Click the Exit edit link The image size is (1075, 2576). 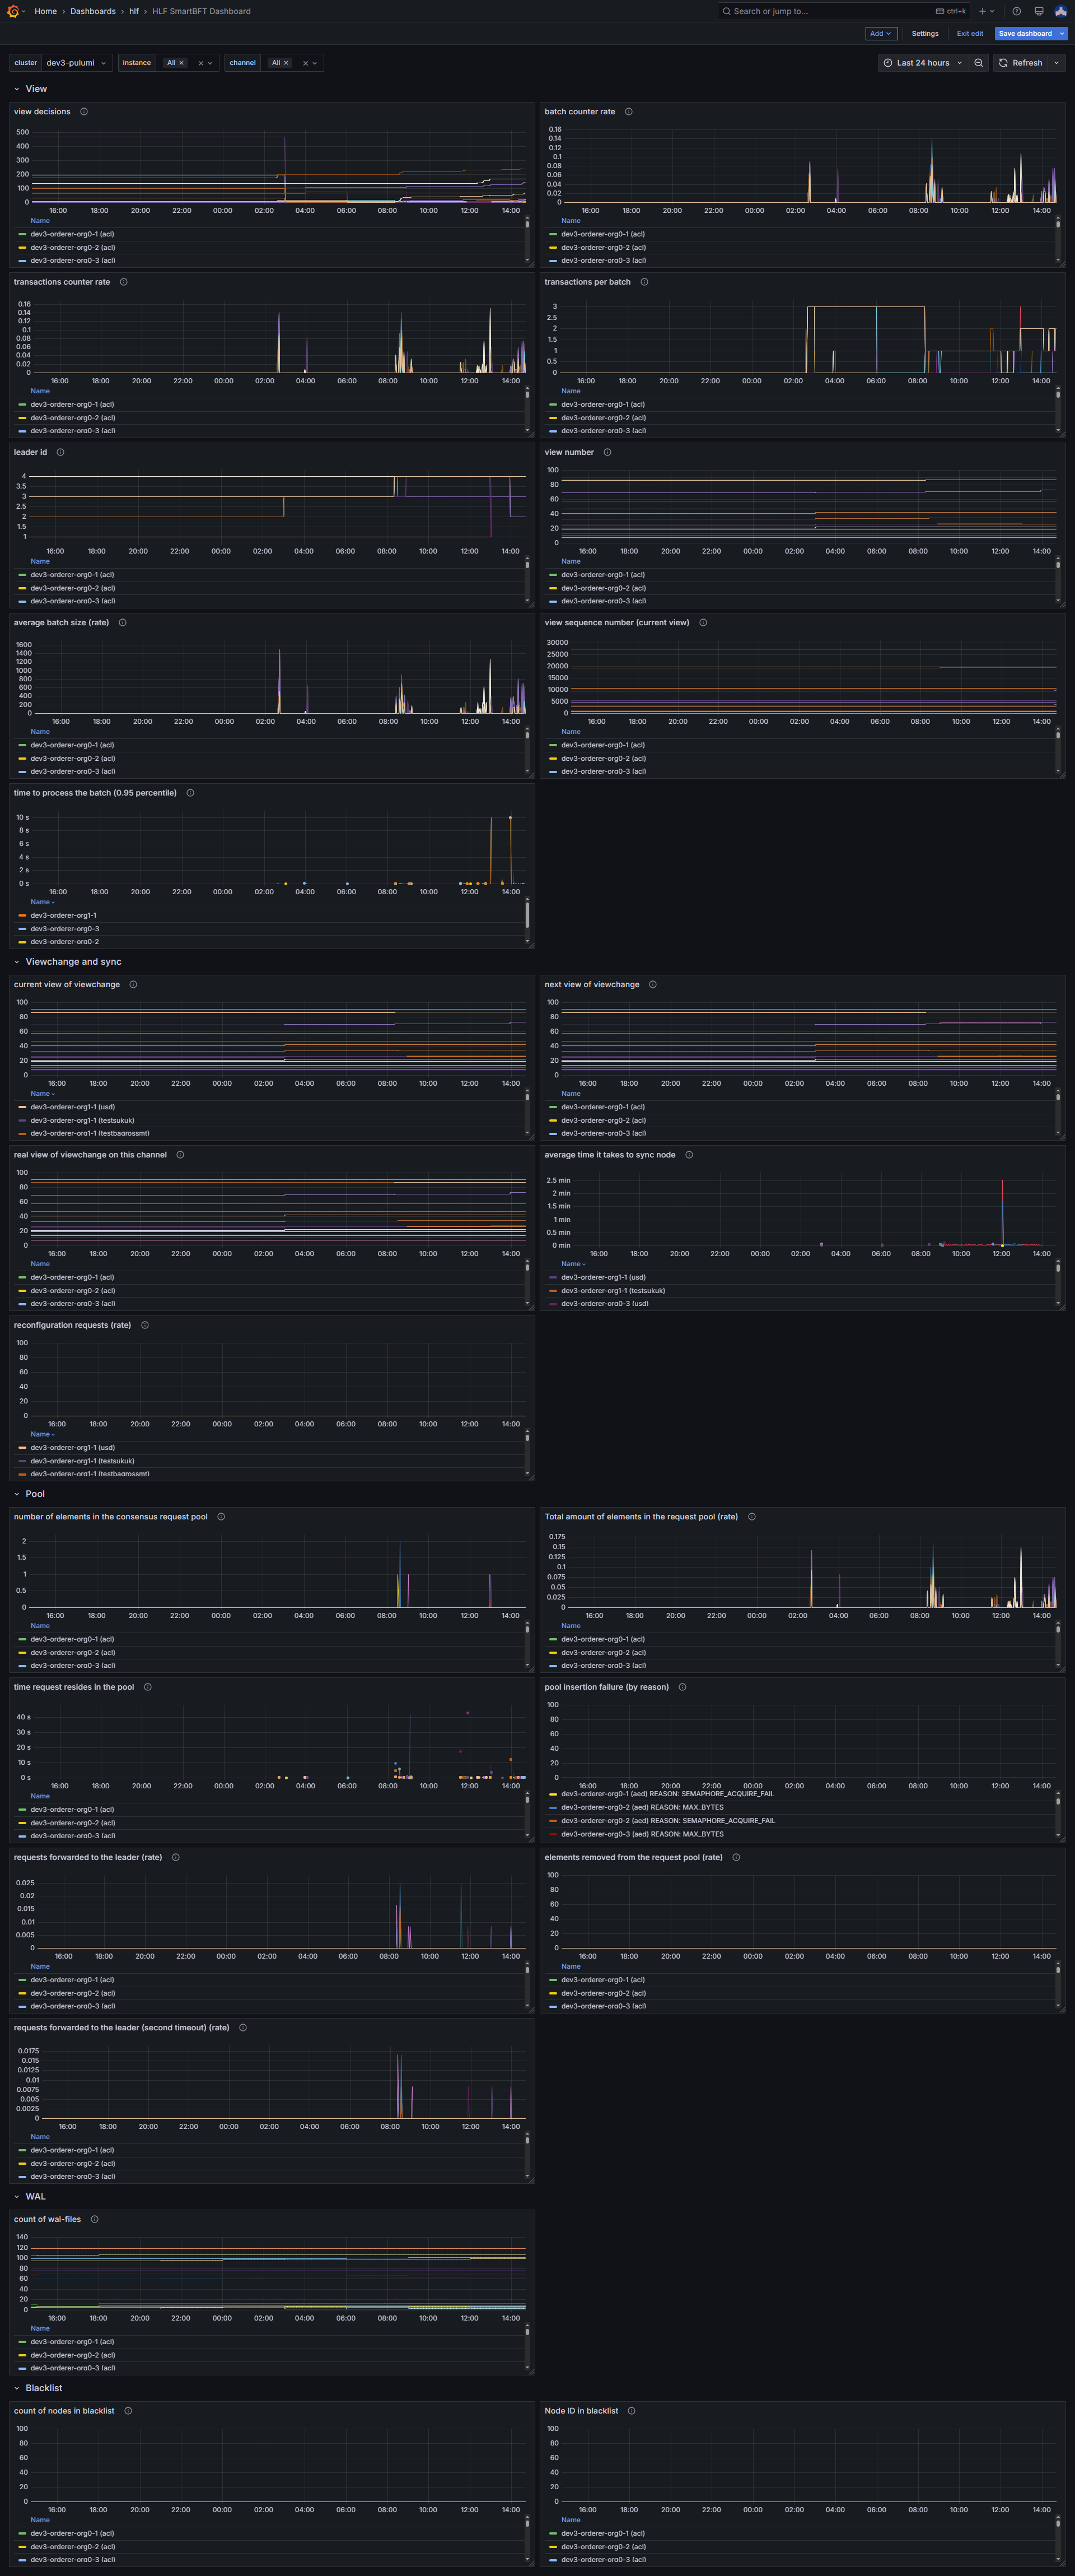(x=969, y=34)
